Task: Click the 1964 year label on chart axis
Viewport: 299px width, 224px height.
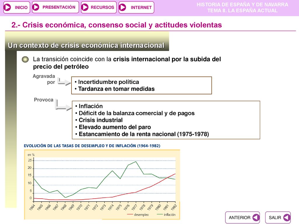Action: [x=32, y=207]
